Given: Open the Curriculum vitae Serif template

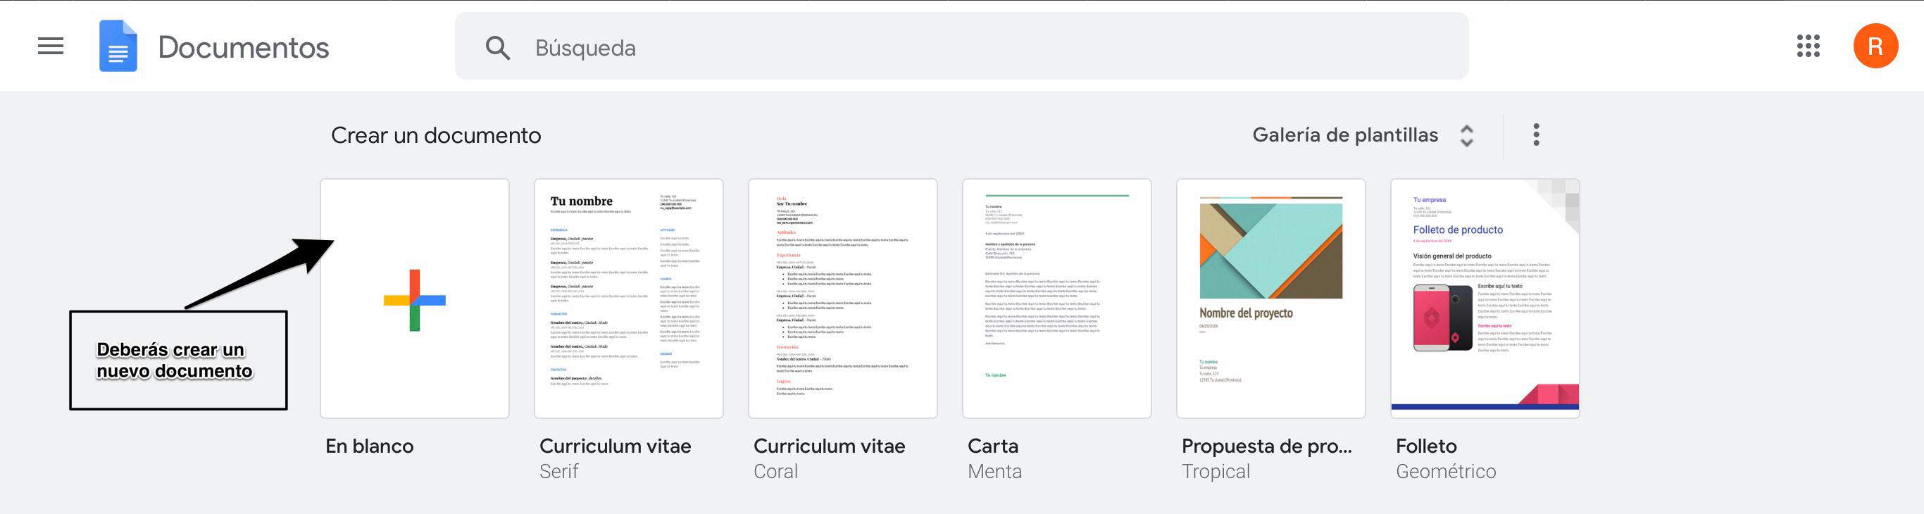Looking at the screenshot, I should (628, 299).
